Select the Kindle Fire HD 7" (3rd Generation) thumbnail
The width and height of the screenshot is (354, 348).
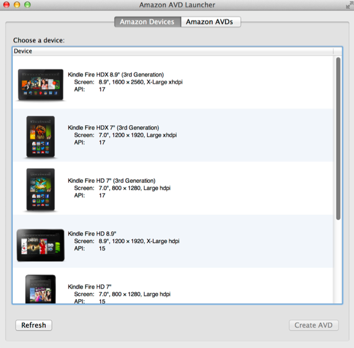click(x=41, y=189)
